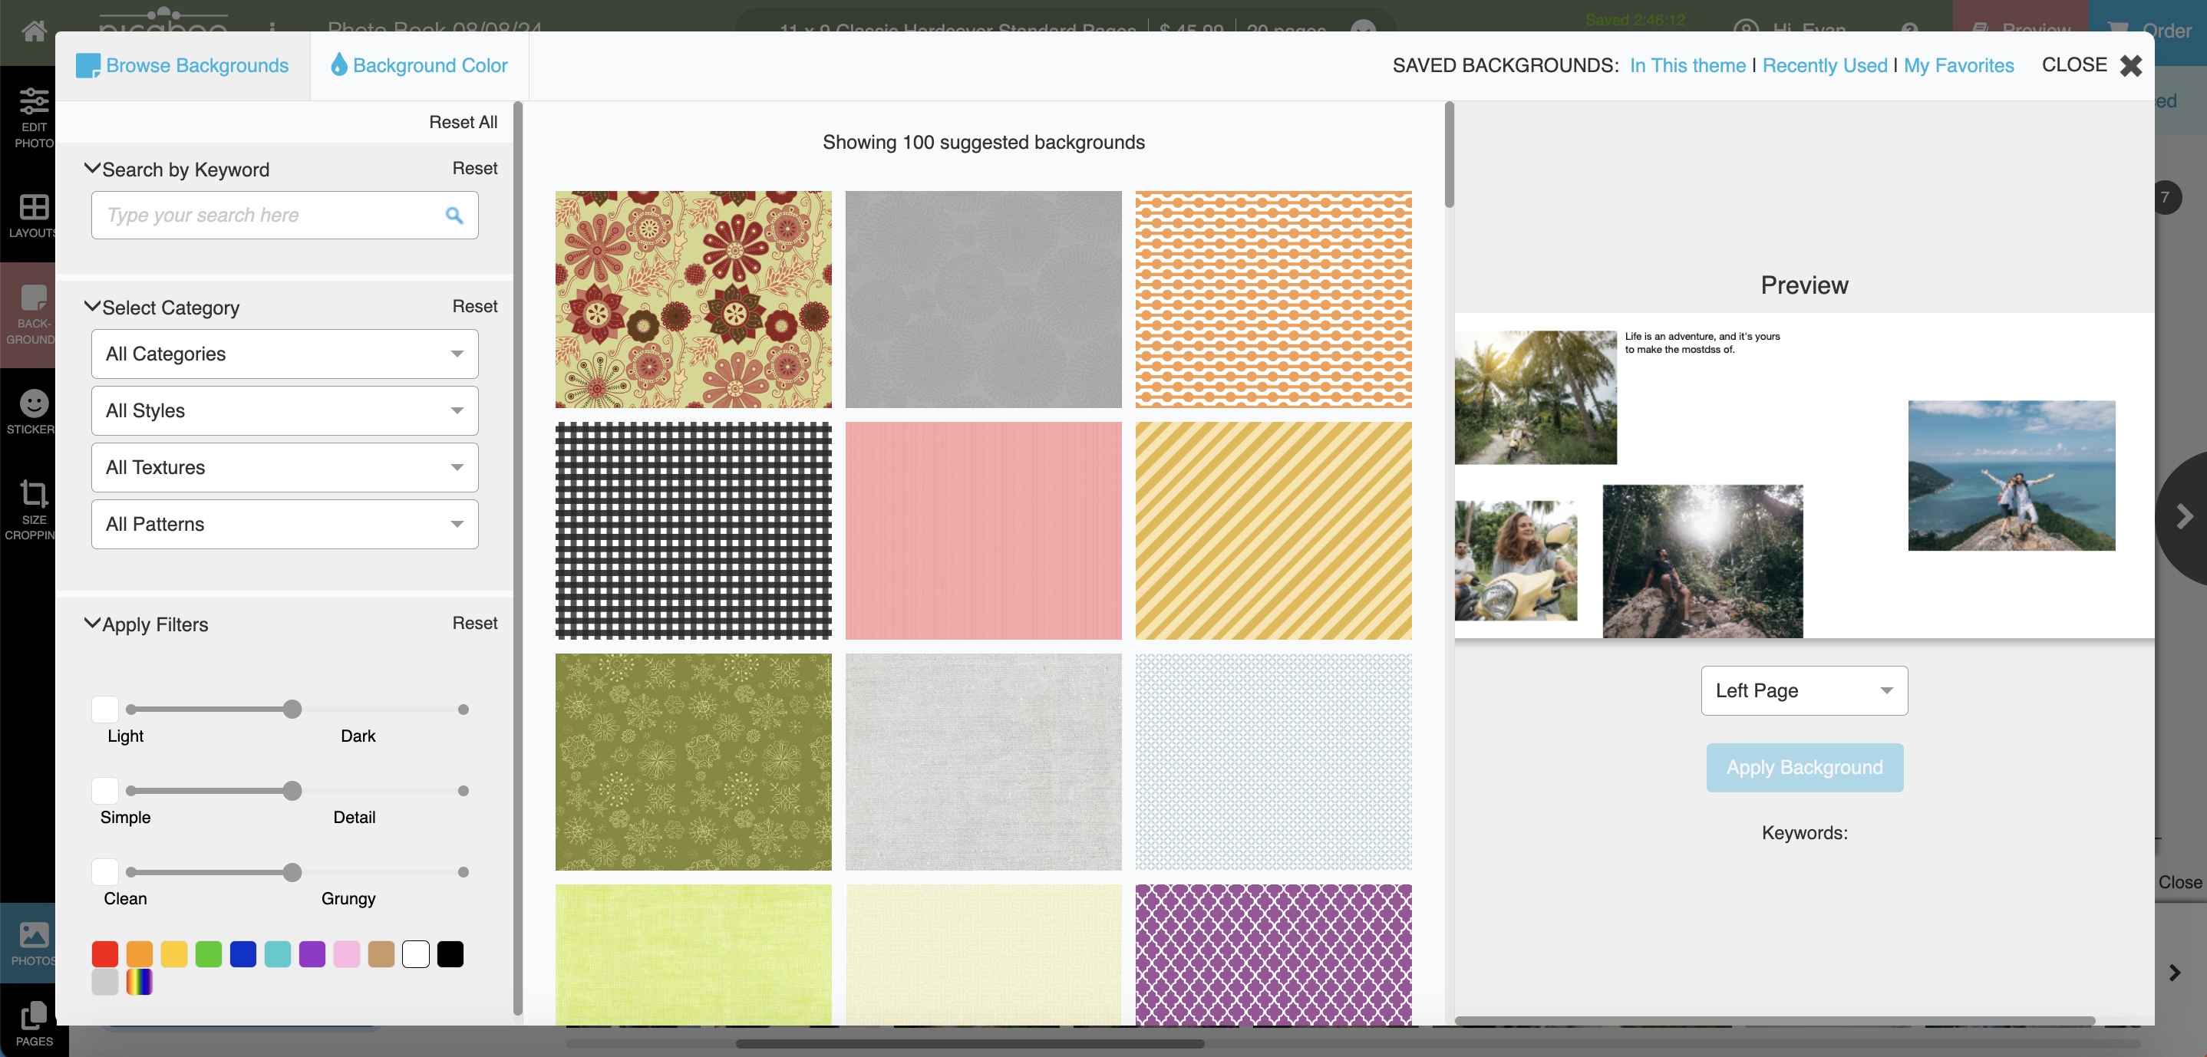The width and height of the screenshot is (2207, 1057).
Task: Collapse the Select Category section
Action: [91, 307]
